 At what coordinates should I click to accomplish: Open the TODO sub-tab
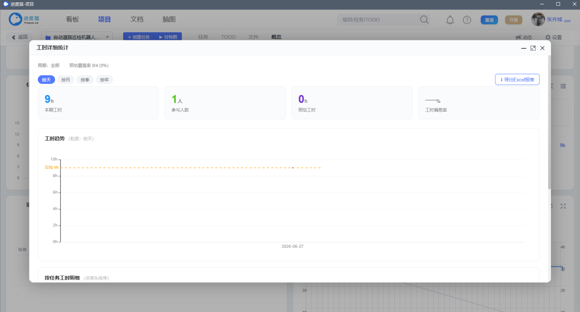pyautogui.click(x=228, y=37)
